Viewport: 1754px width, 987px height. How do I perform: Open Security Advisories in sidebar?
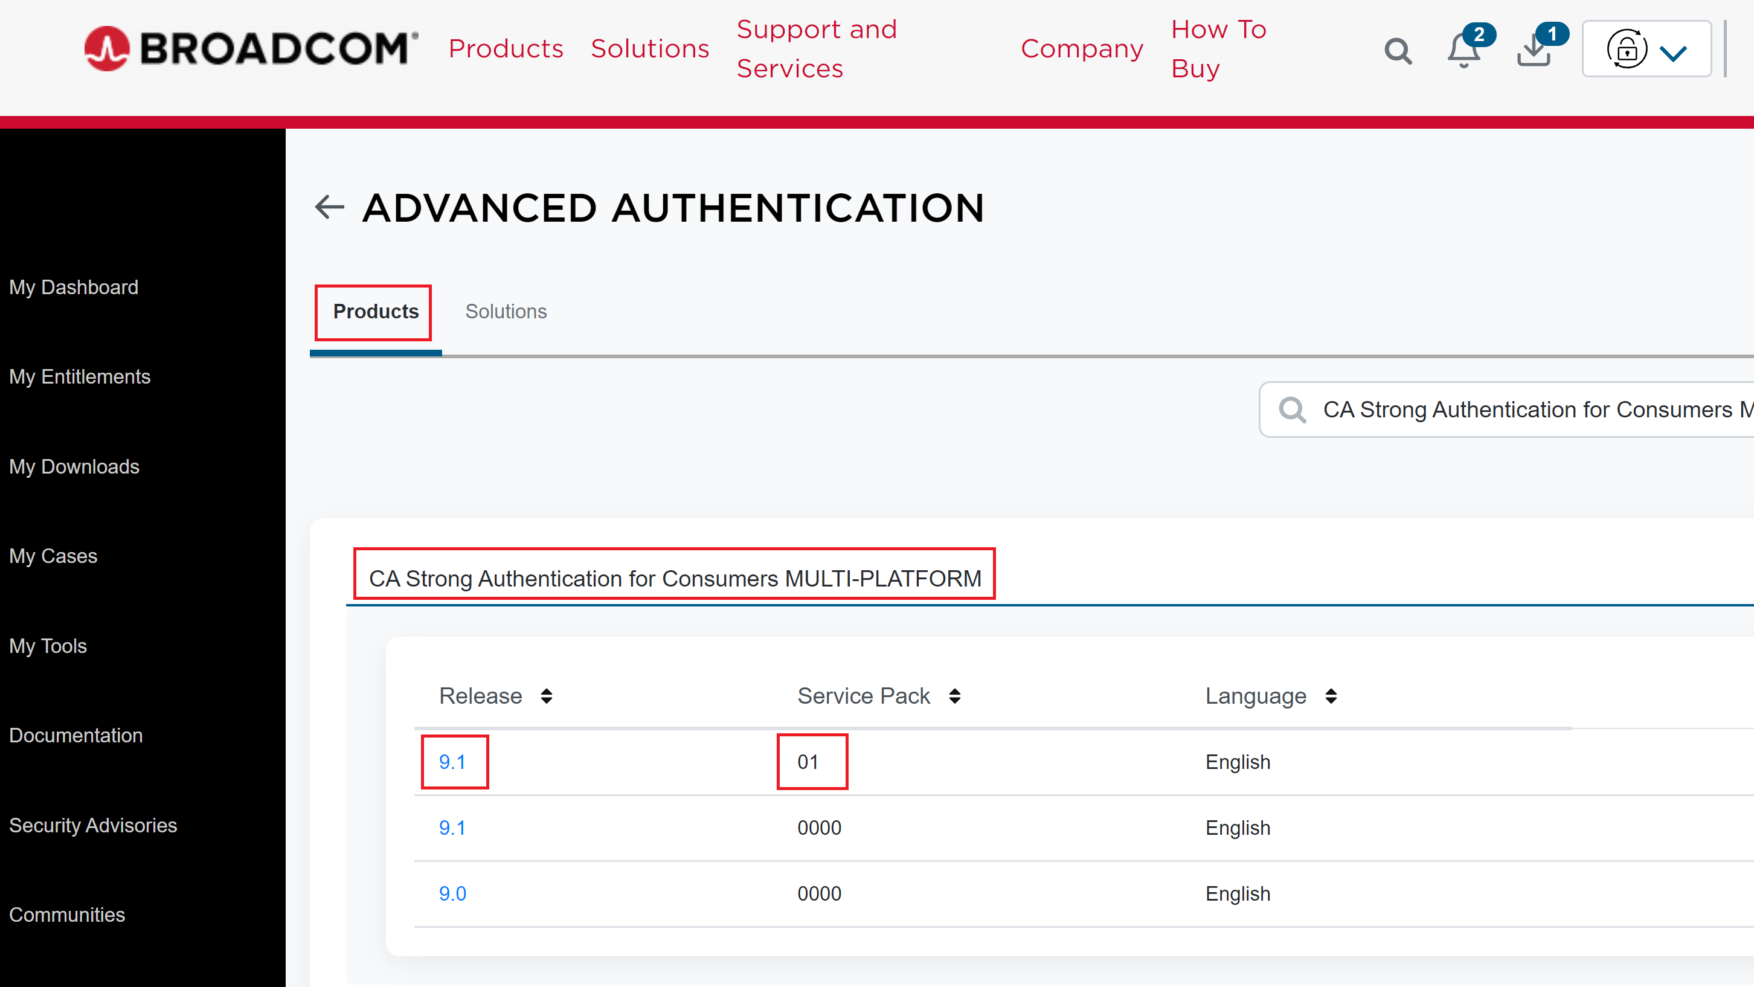92,825
